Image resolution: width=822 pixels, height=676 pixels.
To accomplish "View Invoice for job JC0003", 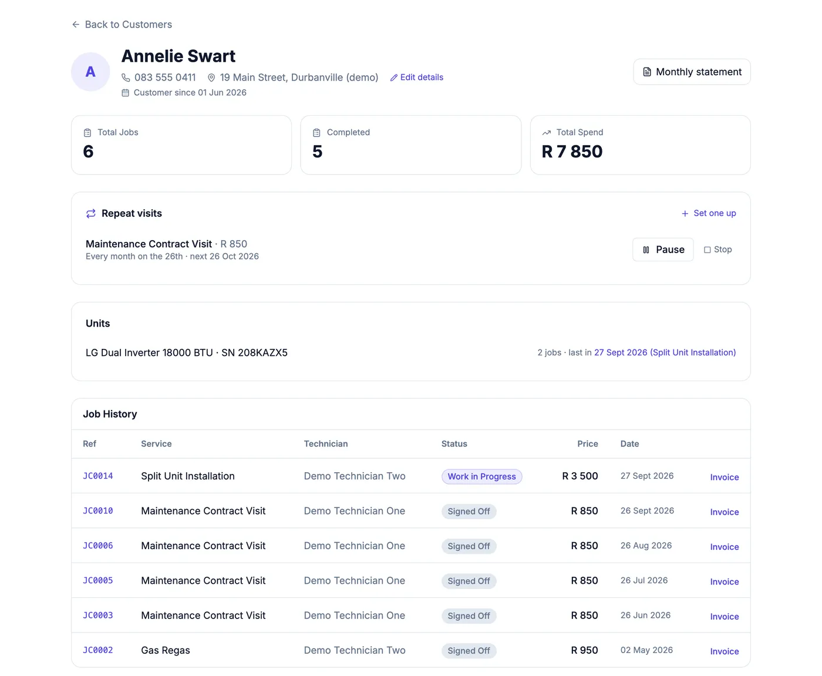I will (x=725, y=617).
